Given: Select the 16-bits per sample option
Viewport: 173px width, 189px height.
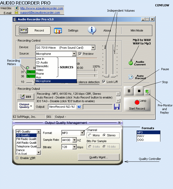Looking at the screenshot, I should point(104,147).
